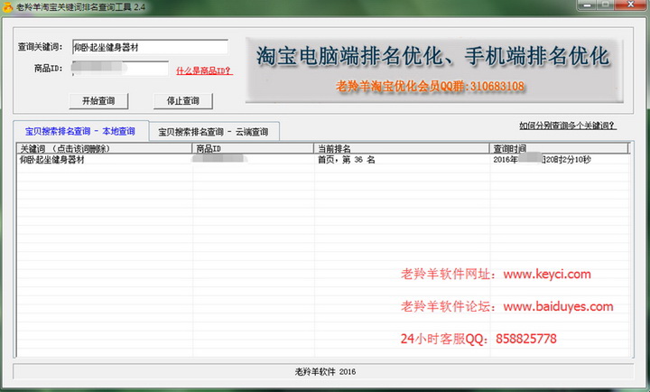Switch to 宝贝搜索排名查询 - 云端查询 tab
This screenshot has height=392, width=650.
tap(213, 132)
